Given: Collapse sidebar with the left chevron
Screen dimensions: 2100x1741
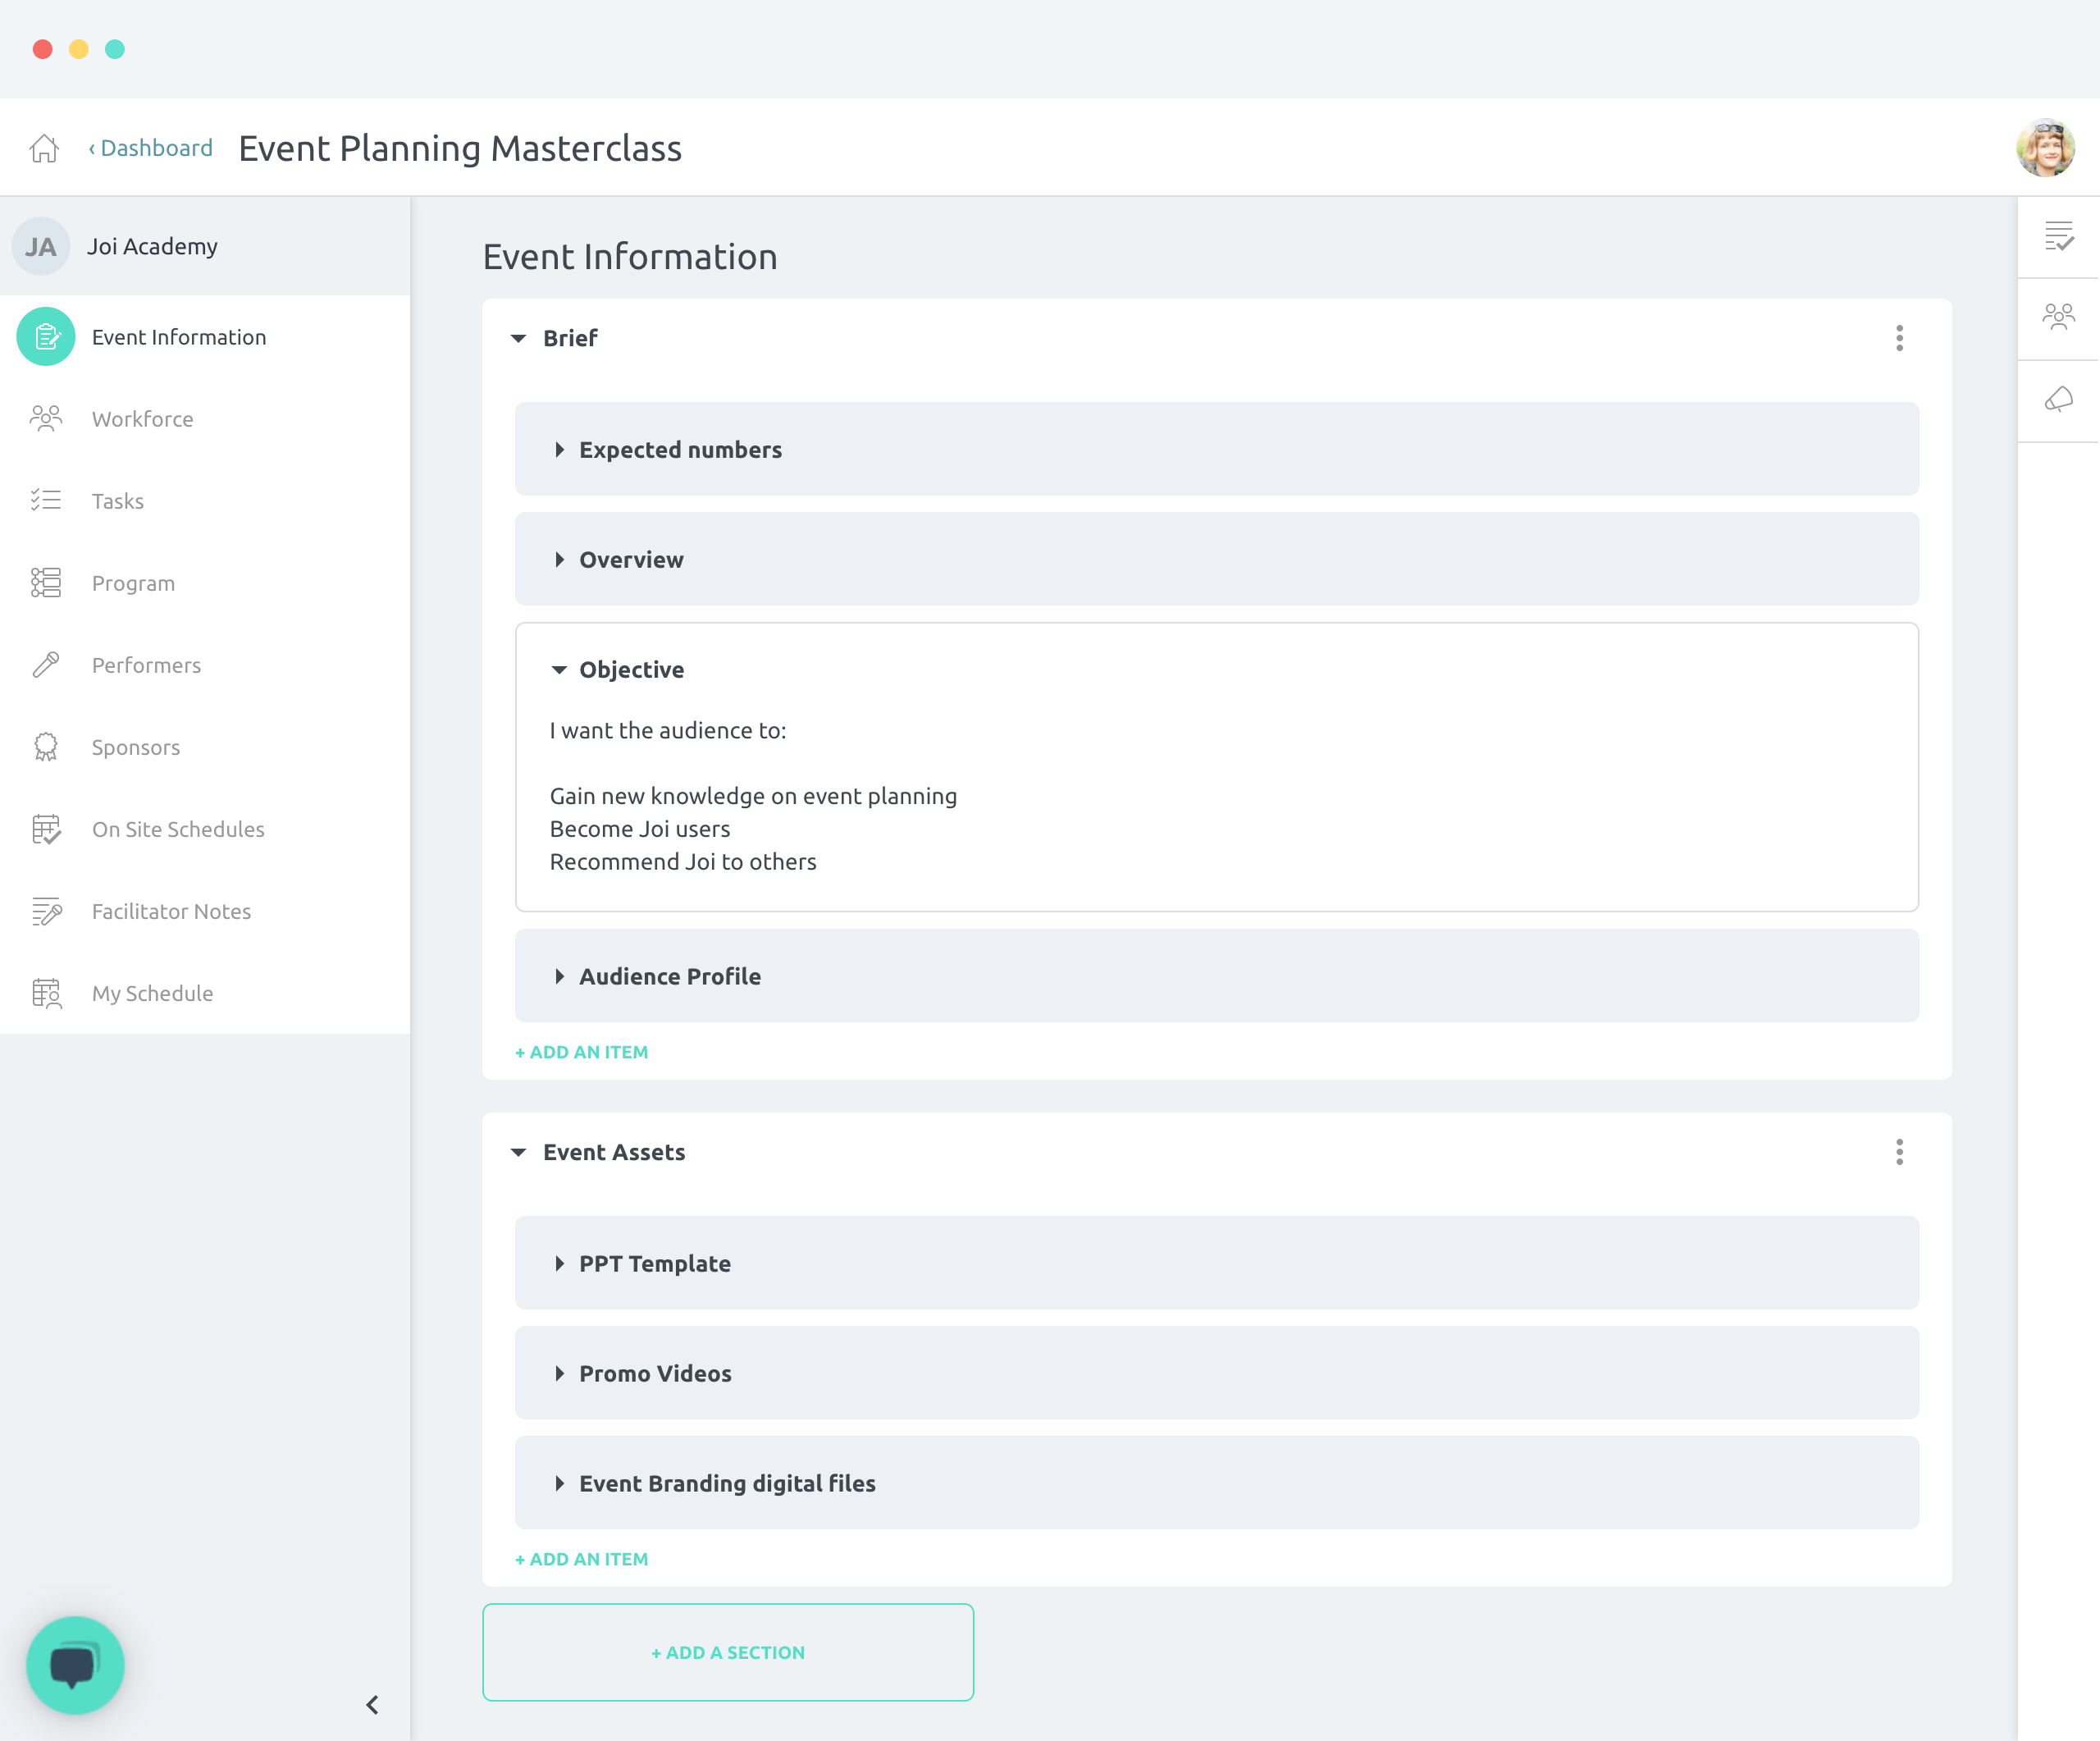Looking at the screenshot, I should tap(372, 1705).
